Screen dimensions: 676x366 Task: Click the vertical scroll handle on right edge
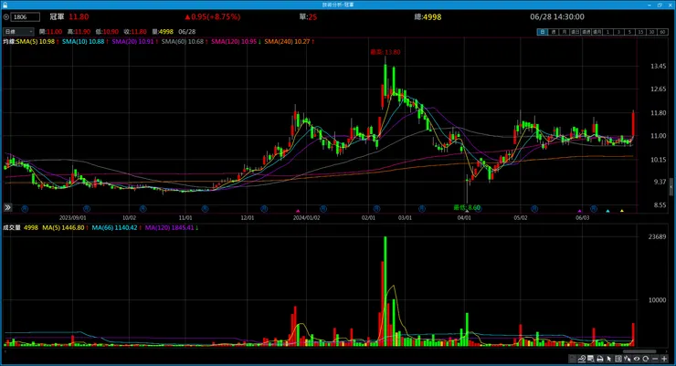(671, 187)
